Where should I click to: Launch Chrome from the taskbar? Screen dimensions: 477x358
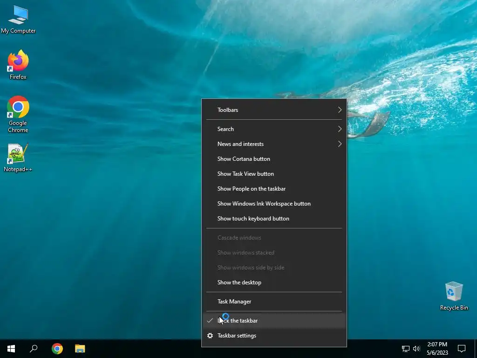[57, 349]
